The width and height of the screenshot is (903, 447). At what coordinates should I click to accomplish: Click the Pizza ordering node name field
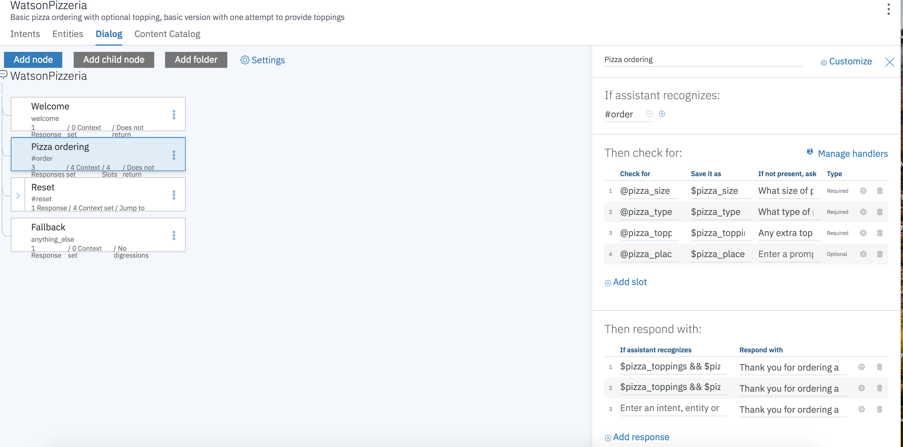703,60
